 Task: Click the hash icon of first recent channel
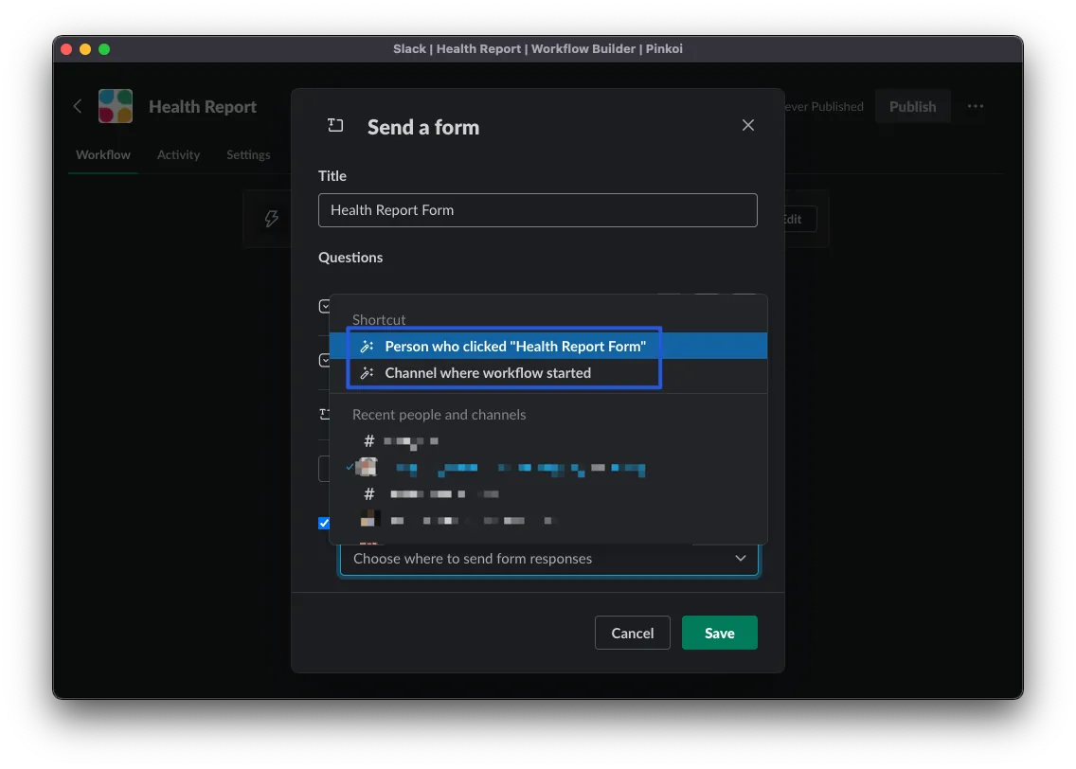[369, 441]
